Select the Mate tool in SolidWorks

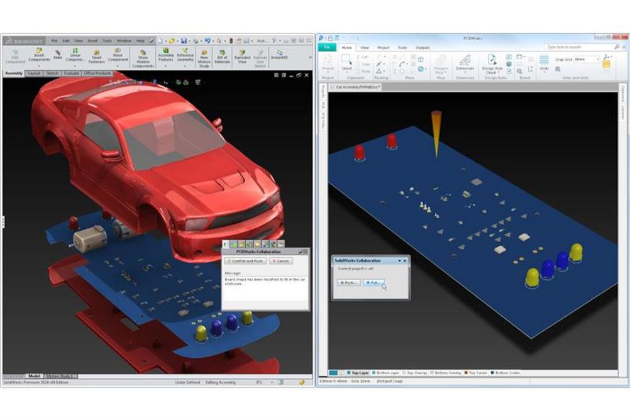(x=58, y=54)
